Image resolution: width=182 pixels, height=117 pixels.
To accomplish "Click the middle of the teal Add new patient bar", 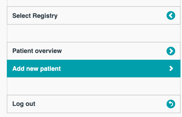I will pyautogui.click(x=94, y=69).
